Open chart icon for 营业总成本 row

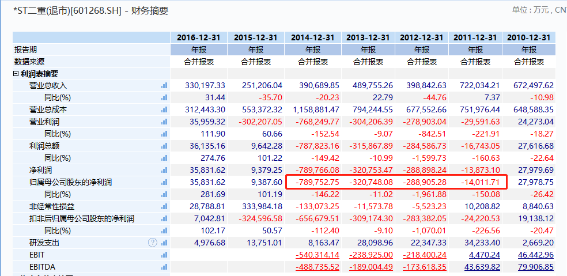165,109
